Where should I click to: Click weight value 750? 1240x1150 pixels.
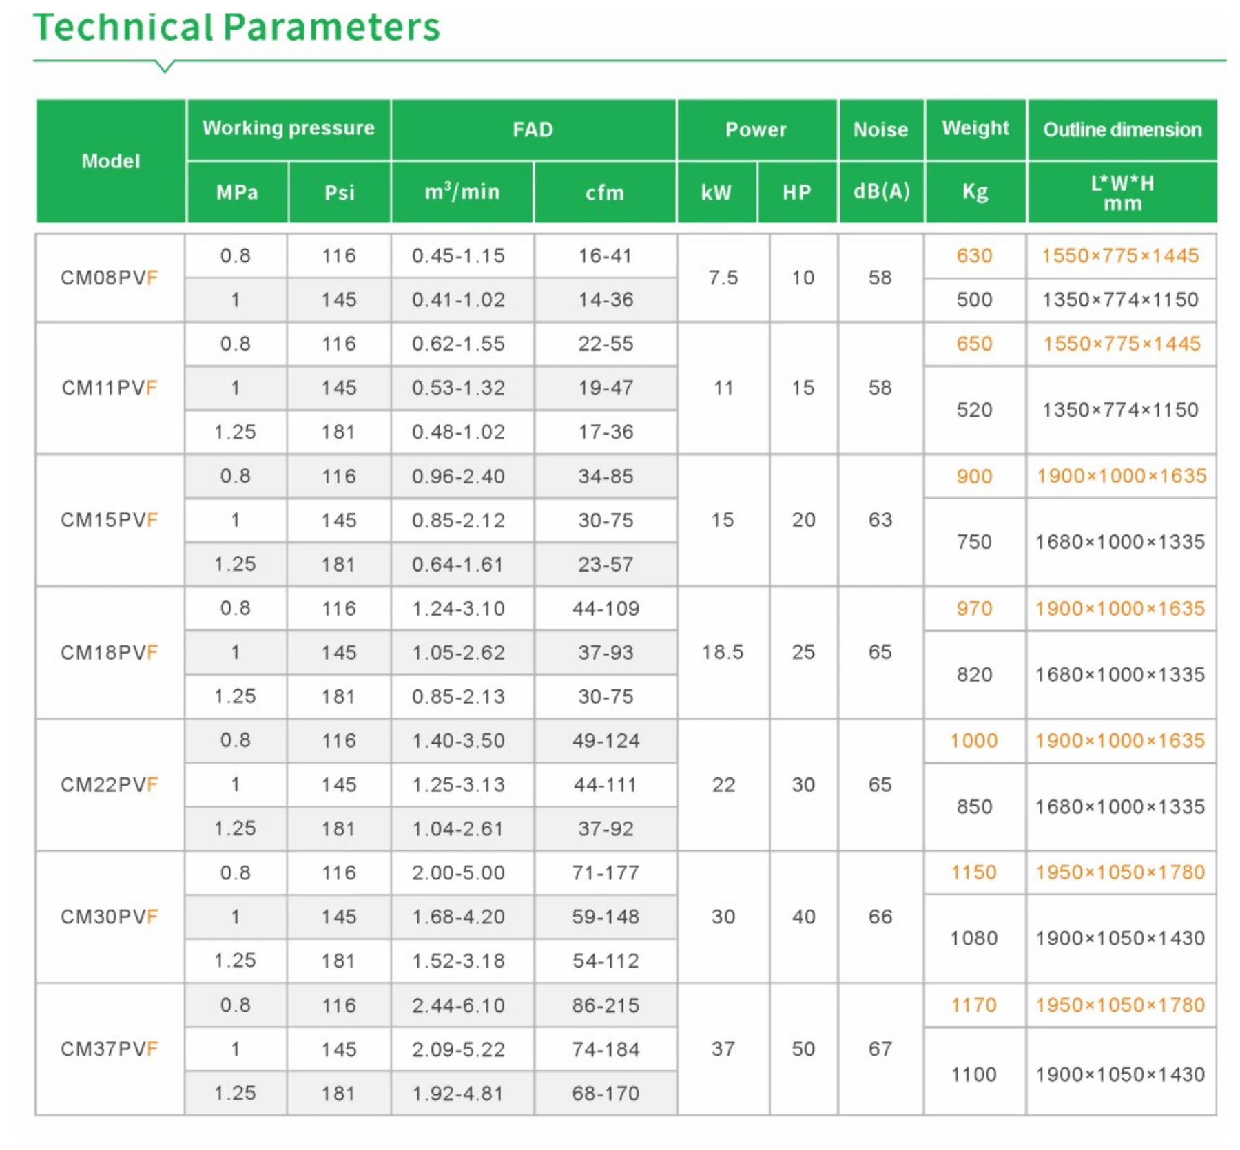(x=974, y=542)
